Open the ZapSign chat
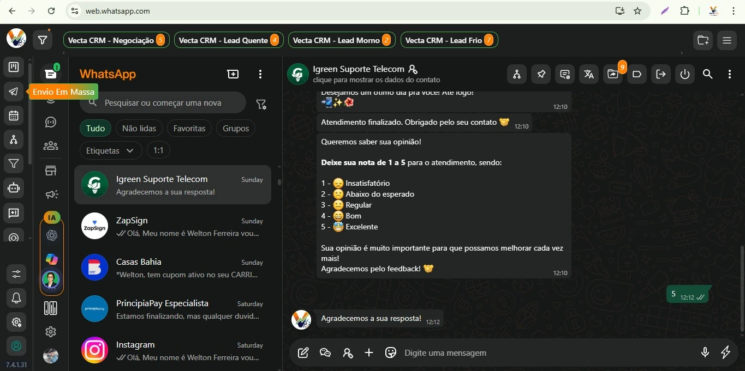This screenshot has height=371, width=745. click(x=172, y=226)
